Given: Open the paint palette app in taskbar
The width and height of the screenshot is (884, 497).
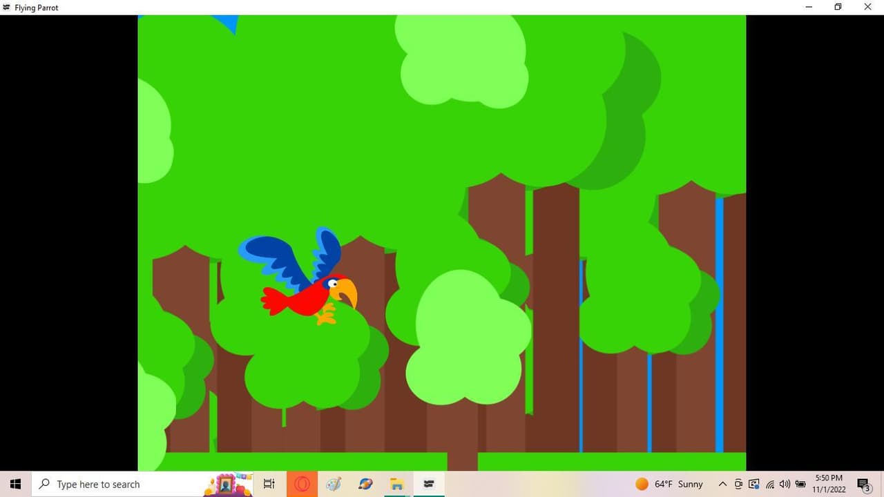Looking at the screenshot, I should (x=334, y=484).
